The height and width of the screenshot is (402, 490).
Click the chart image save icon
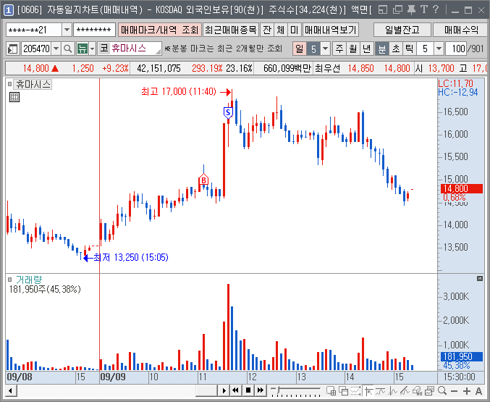pyautogui.click(x=429, y=390)
